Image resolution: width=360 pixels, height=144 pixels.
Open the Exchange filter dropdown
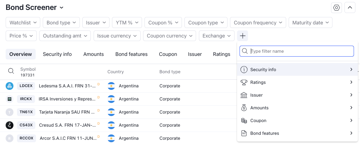(x=217, y=36)
